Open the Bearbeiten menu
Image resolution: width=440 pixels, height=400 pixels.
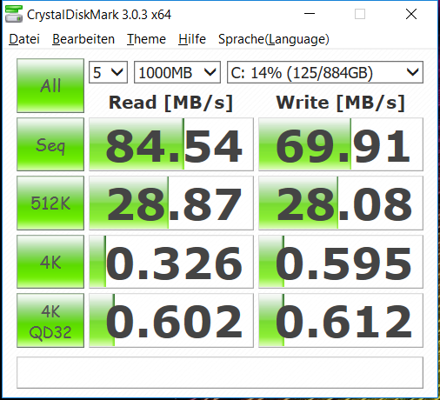pos(83,39)
